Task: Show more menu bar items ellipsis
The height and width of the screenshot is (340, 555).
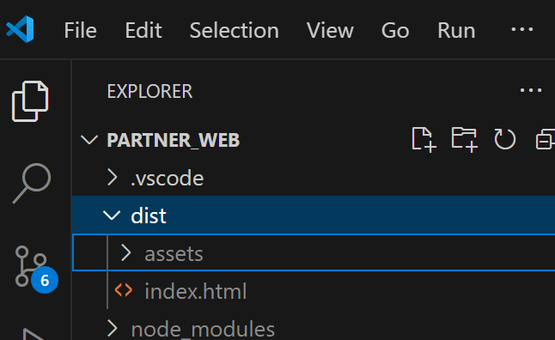Action: [x=522, y=29]
